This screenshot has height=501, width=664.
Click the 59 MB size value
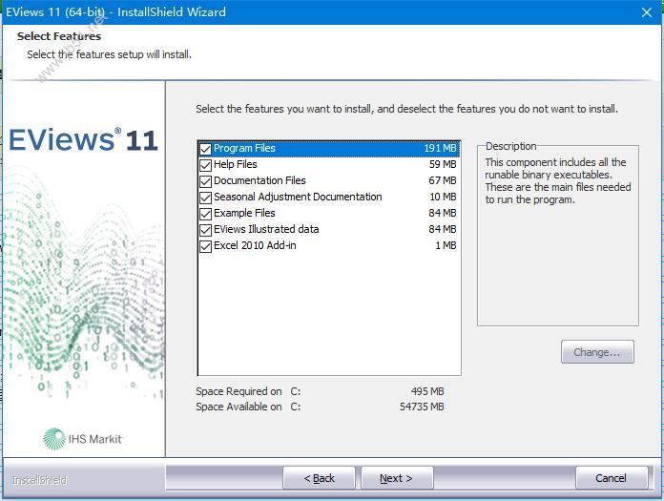click(443, 164)
